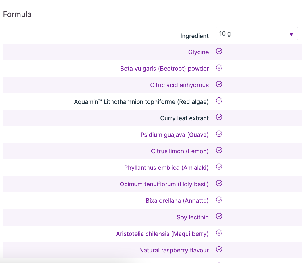Open the 10 g serving size dropdown
This screenshot has width=306, height=263.
click(x=257, y=34)
